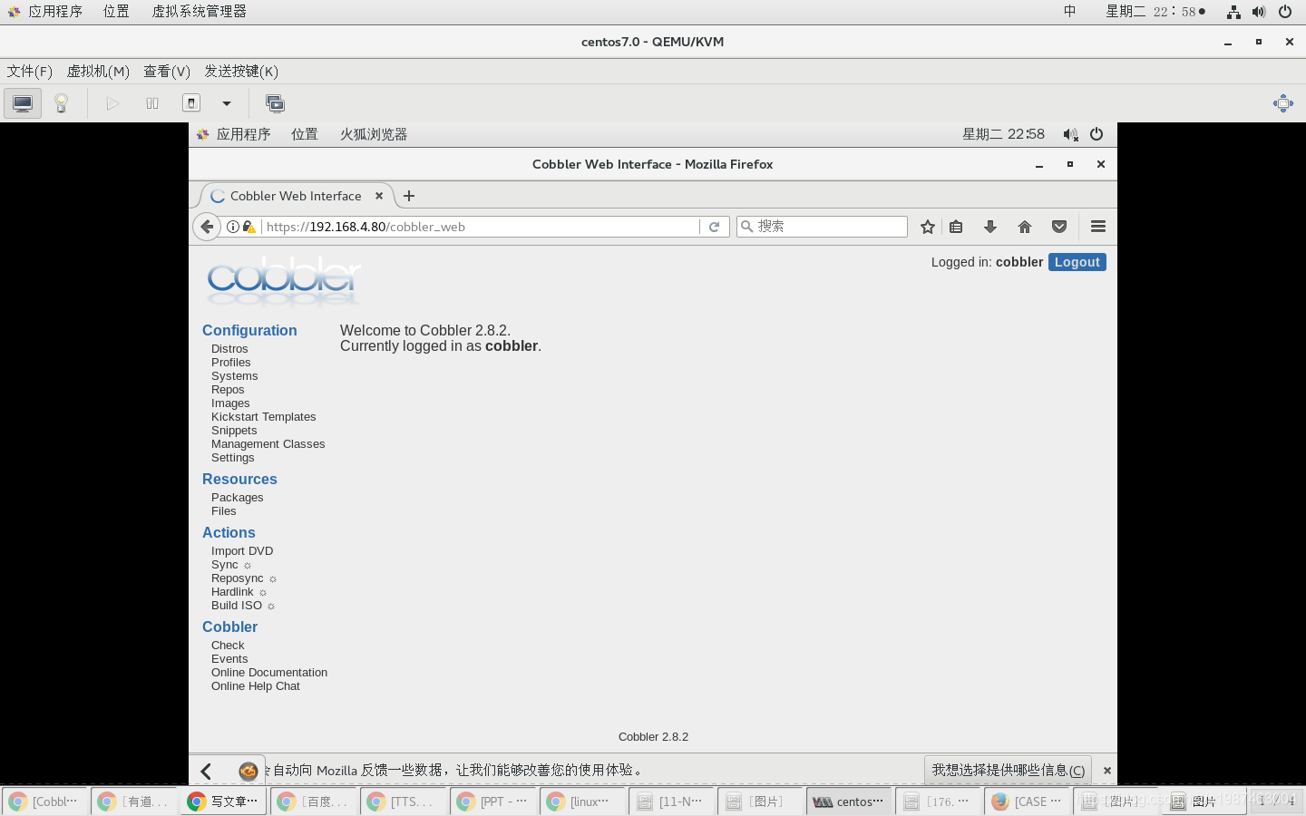Go to Firefox home page
Viewport: 1306px width, 816px height.
coord(1025,227)
